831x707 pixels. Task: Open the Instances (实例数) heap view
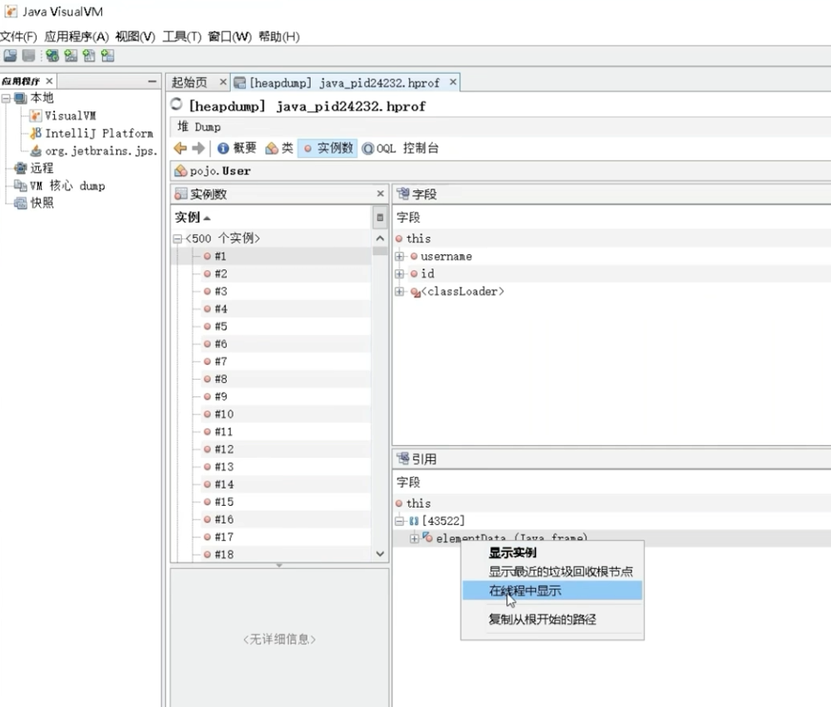328,149
